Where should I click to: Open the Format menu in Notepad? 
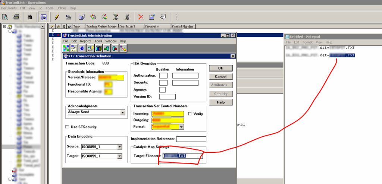coord(307,42)
